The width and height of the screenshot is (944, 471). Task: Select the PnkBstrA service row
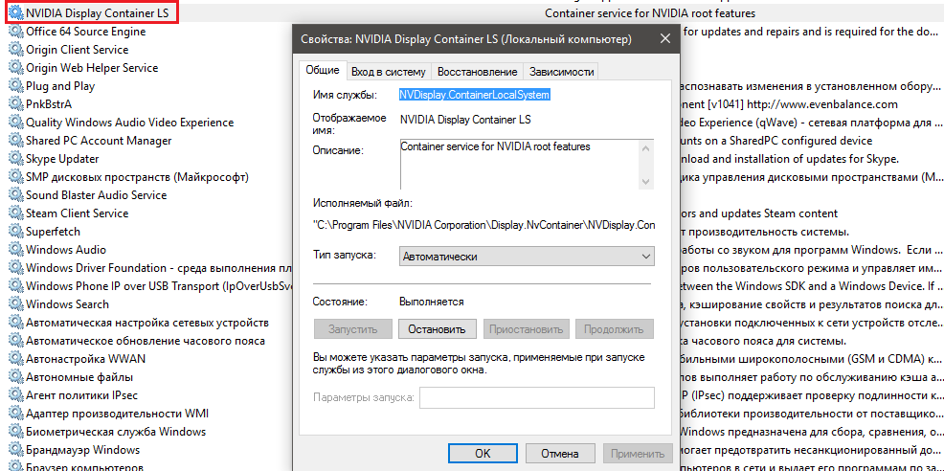point(49,104)
